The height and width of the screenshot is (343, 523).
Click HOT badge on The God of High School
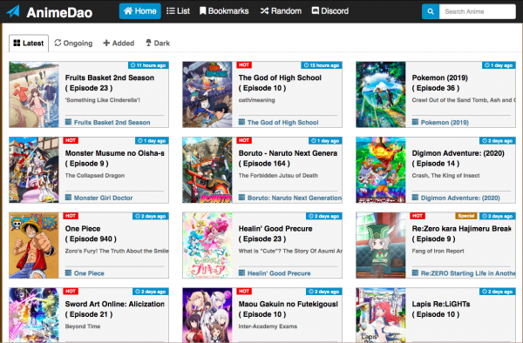(244, 65)
